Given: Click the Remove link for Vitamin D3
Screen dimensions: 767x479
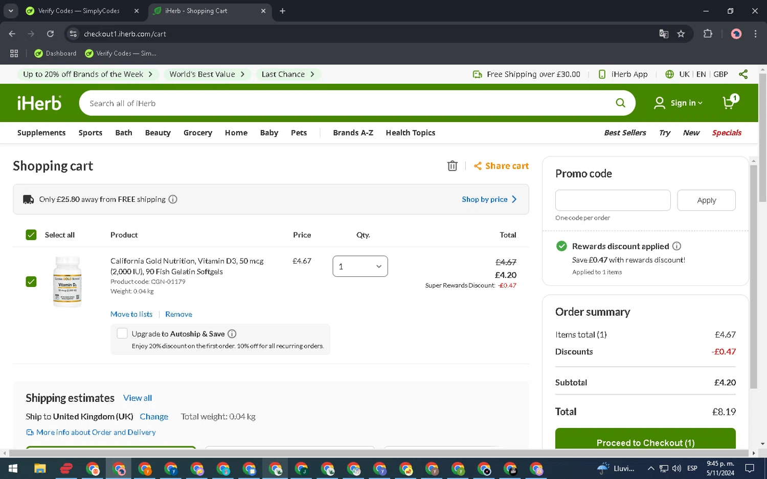Looking at the screenshot, I should [178, 314].
